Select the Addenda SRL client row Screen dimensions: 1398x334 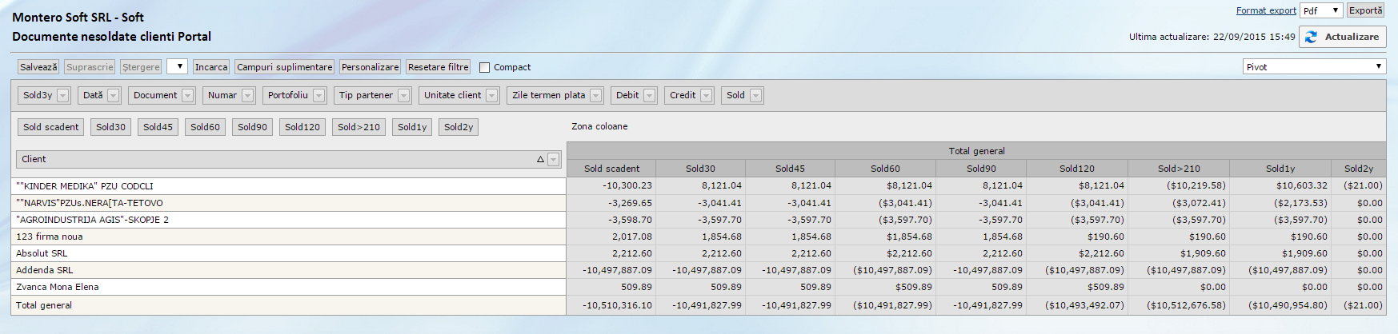(45, 270)
